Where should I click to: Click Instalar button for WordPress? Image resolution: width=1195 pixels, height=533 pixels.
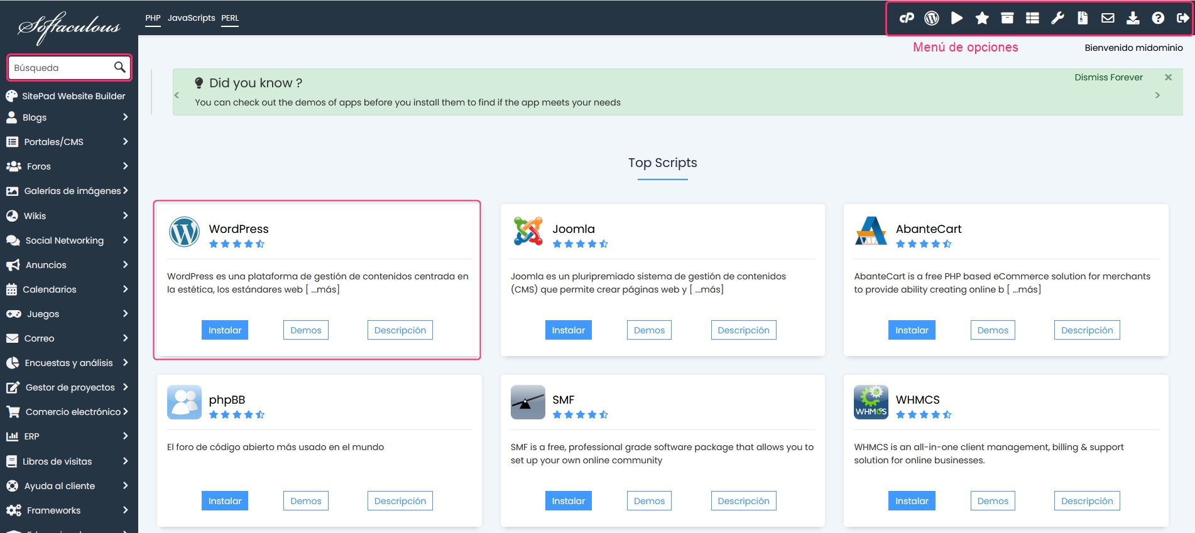[x=225, y=330]
